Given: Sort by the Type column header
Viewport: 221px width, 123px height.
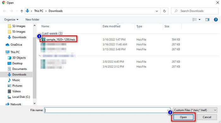Looking at the screenshot, I should click(139, 26).
